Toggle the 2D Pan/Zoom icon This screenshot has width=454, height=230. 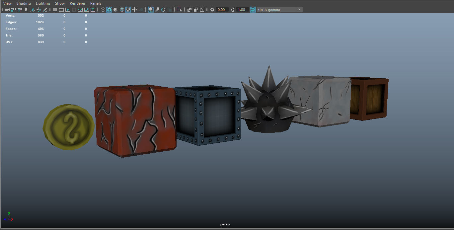click(39, 10)
